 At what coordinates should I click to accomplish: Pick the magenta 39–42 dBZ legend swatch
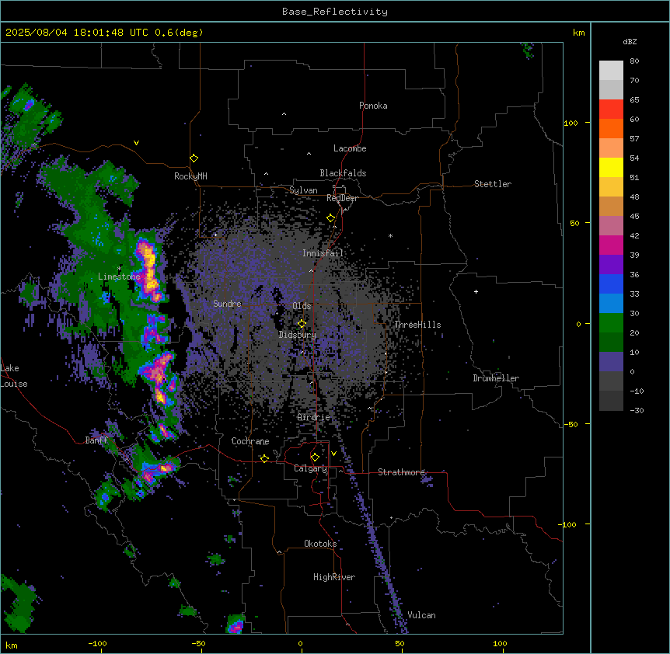(x=611, y=245)
